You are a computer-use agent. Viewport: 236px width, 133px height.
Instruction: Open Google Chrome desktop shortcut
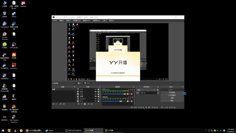4,36
